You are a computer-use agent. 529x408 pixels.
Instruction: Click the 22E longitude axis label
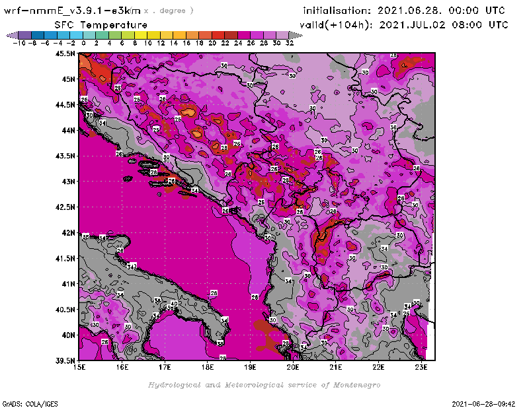[x=378, y=367]
